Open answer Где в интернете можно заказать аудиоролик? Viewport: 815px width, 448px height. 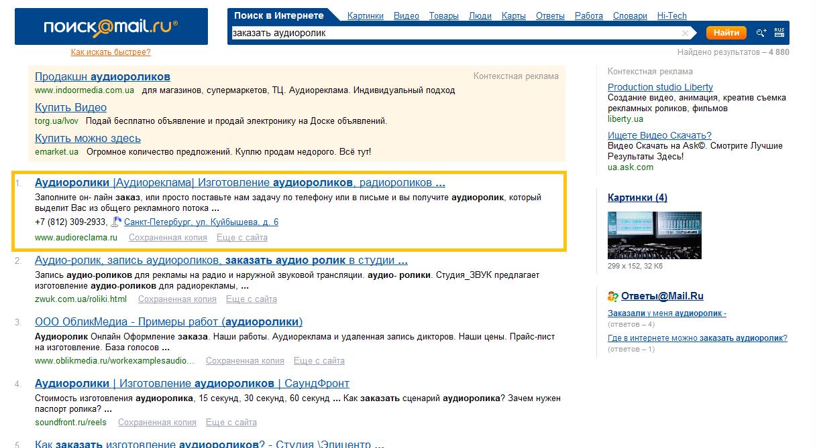pos(698,338)
